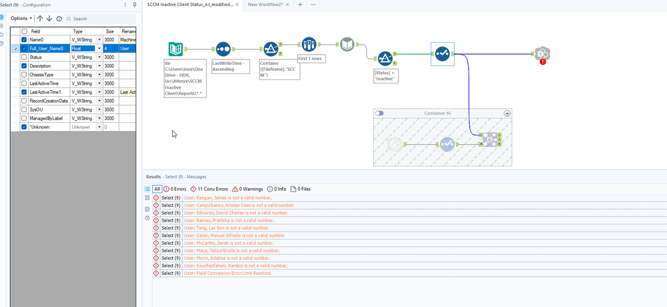Screen dimensions: 667x307
Task: Switch to SCCM Inactive Client Status workflow tab
Action: (x=190, y=4)
